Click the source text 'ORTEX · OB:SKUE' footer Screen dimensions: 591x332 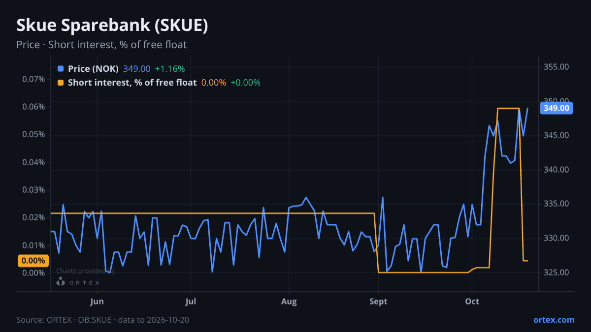tap(80, 320)
